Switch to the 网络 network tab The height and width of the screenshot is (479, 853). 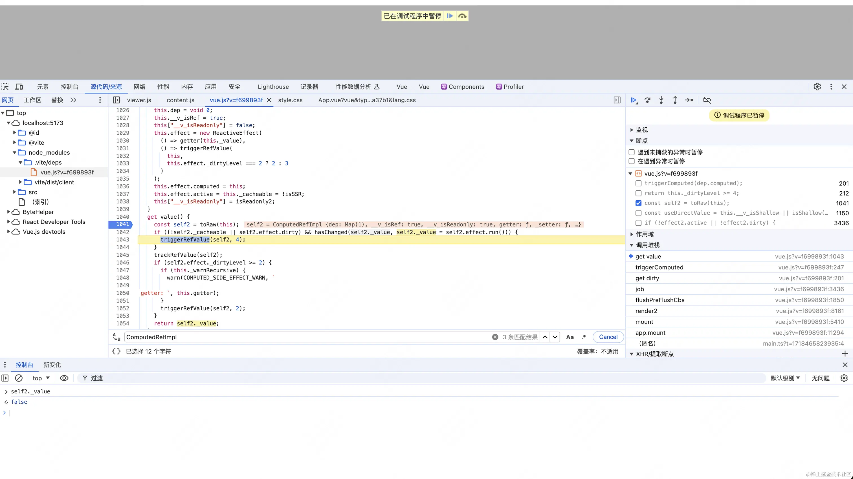(x=139, y=87)
